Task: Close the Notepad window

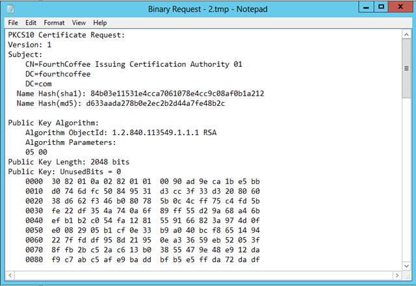Action: [x=400, y=7]
